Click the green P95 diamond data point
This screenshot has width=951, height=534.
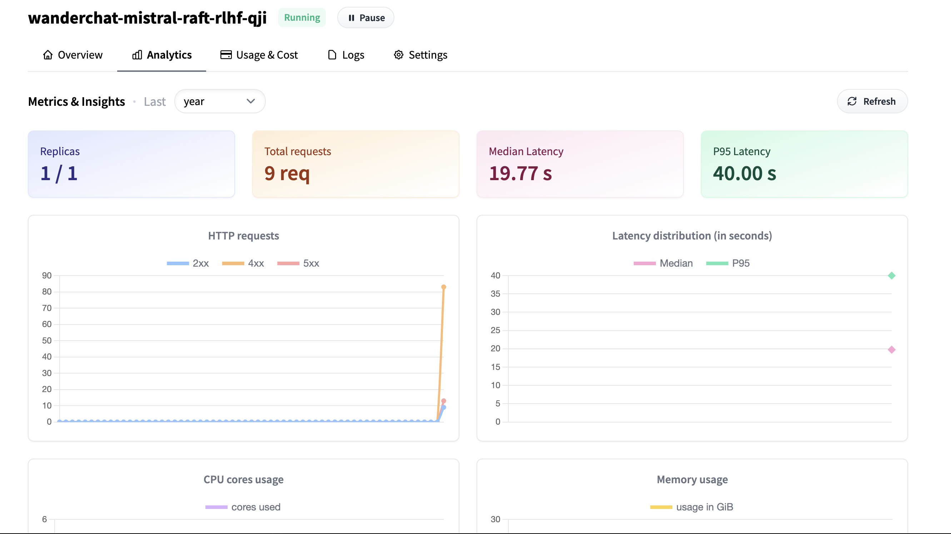891,276
